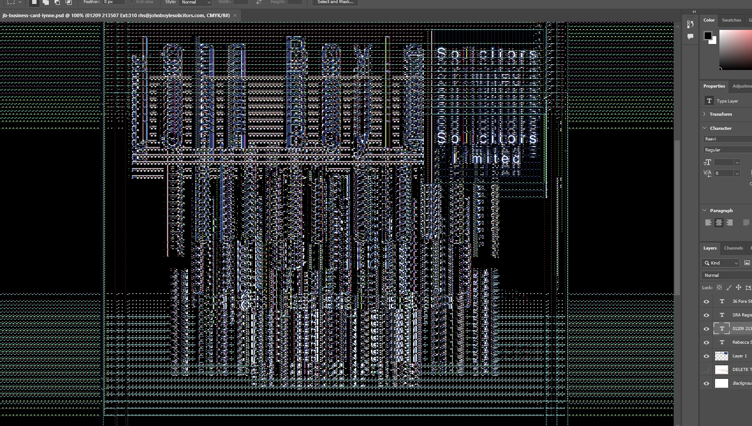This screenshot has height=426, width=752.
Task: Hide the SRA Regis text layer
Action: 706,315
